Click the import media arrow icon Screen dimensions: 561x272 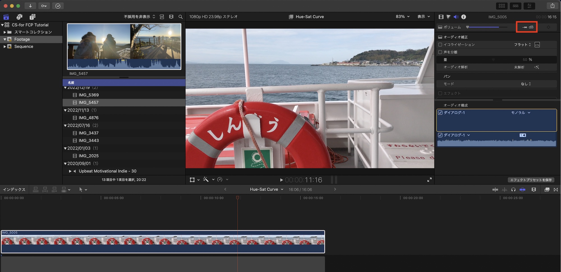30,6
